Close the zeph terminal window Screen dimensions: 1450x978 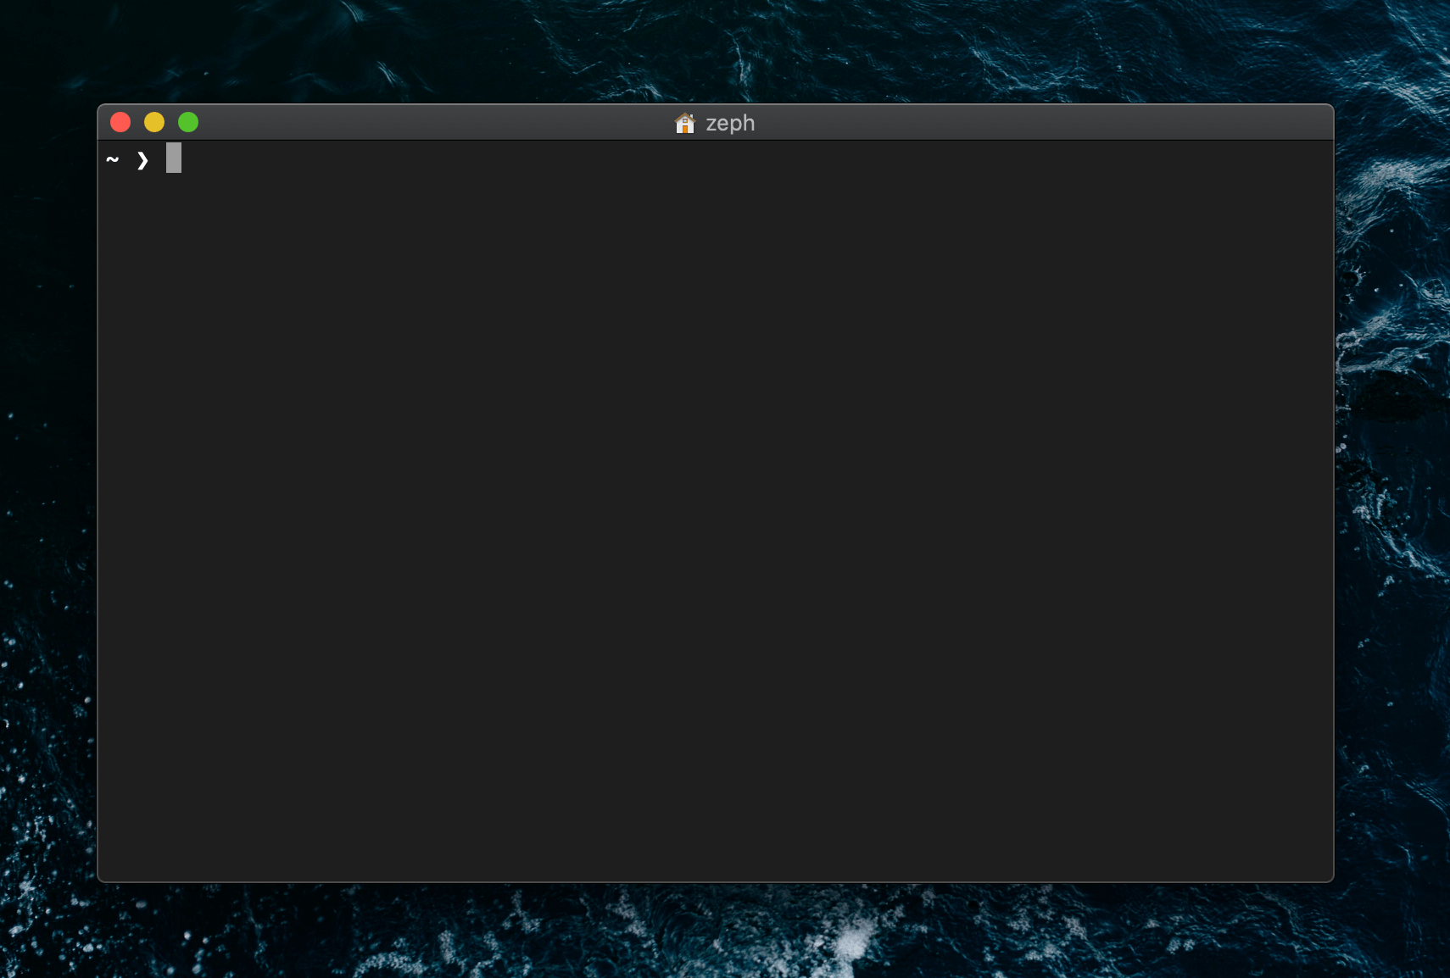point(120,123)
